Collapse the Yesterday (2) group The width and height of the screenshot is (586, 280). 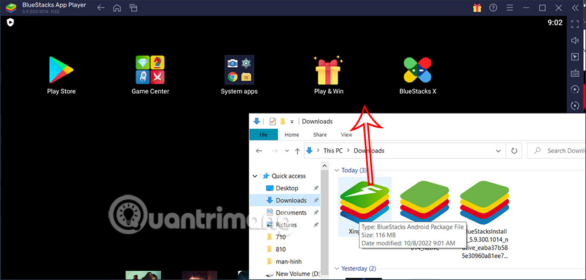336,268
